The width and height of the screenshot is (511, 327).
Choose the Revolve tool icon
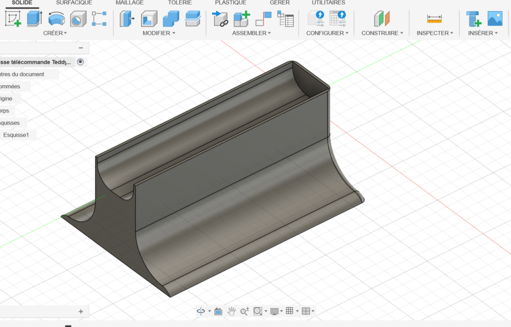(56, 19)
